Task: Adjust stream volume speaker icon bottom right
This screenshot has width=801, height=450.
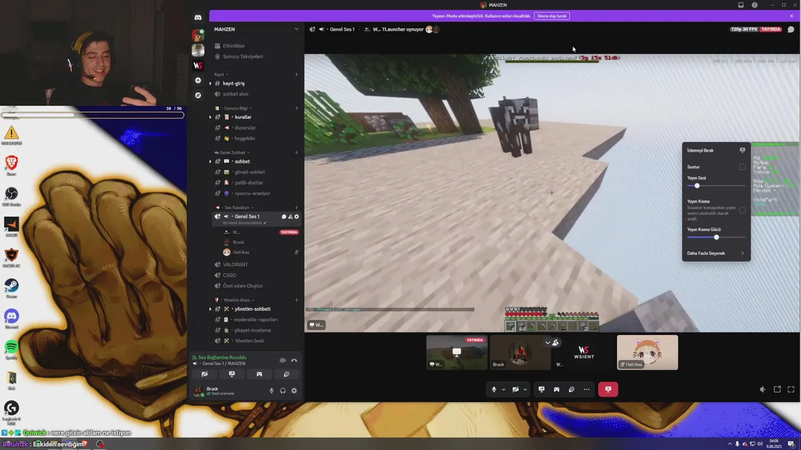Action: (x=762, y=389)
